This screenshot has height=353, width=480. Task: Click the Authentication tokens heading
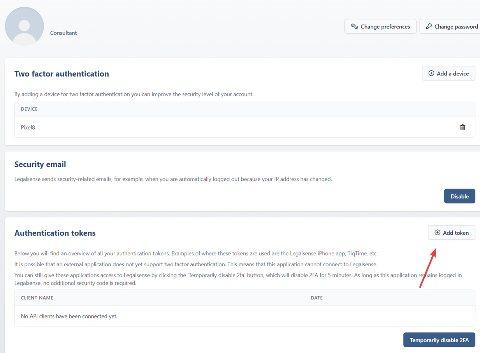click(55, 233)
